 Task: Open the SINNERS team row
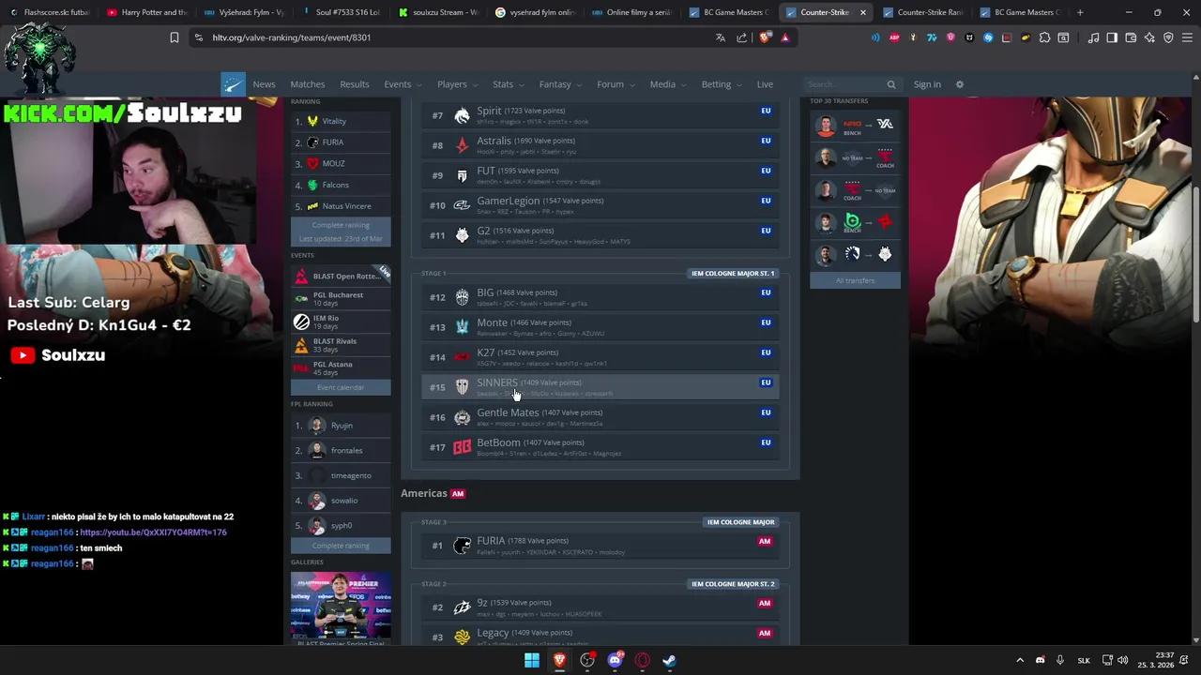[x=600, y=387]
